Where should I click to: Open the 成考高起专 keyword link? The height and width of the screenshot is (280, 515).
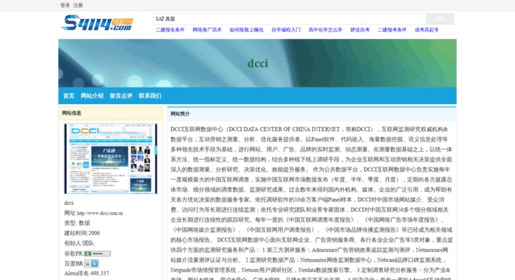[x=427, y=30]
